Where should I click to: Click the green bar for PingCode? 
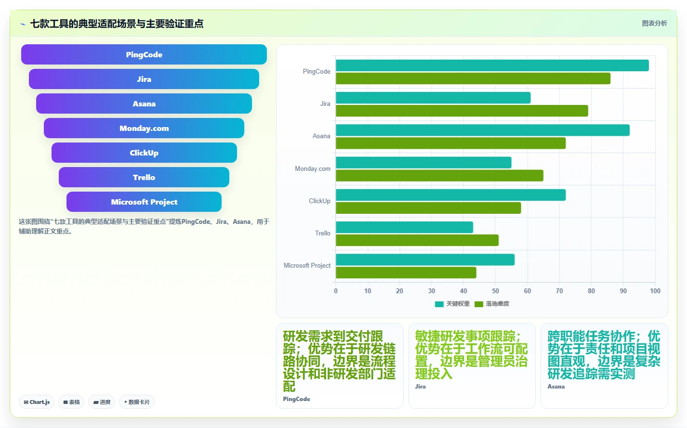(473, 78)
